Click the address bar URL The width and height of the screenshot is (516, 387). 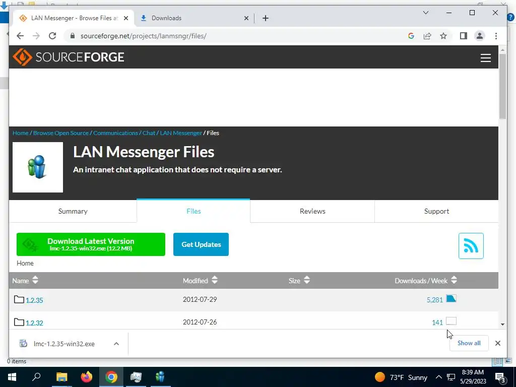tap(144, 36)
